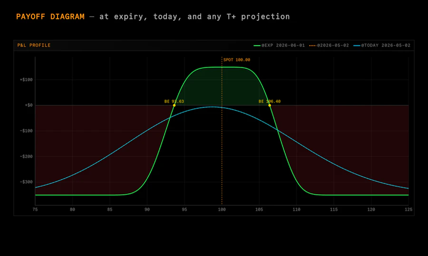Click the 100 x-axis tick label
This screenshot has height=256, width=428.
coord(222,209)
